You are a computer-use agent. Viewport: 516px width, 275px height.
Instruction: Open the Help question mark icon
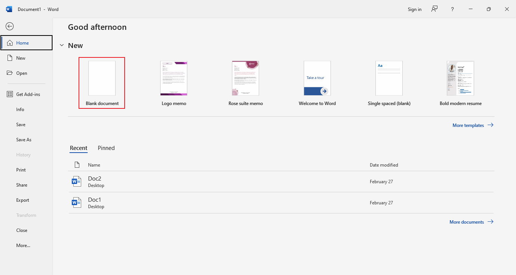pyautogui.click(x=452, y=9)
